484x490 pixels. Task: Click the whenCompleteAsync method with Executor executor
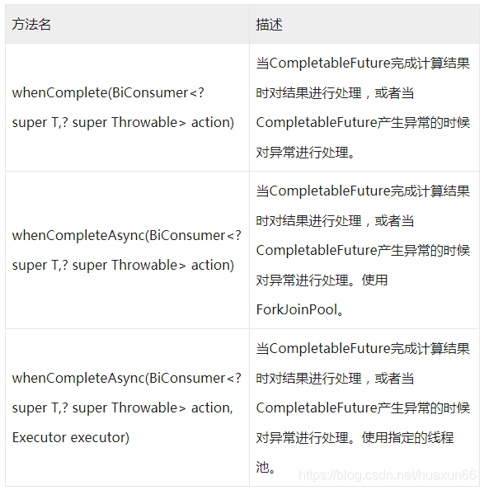pos(126,408)
